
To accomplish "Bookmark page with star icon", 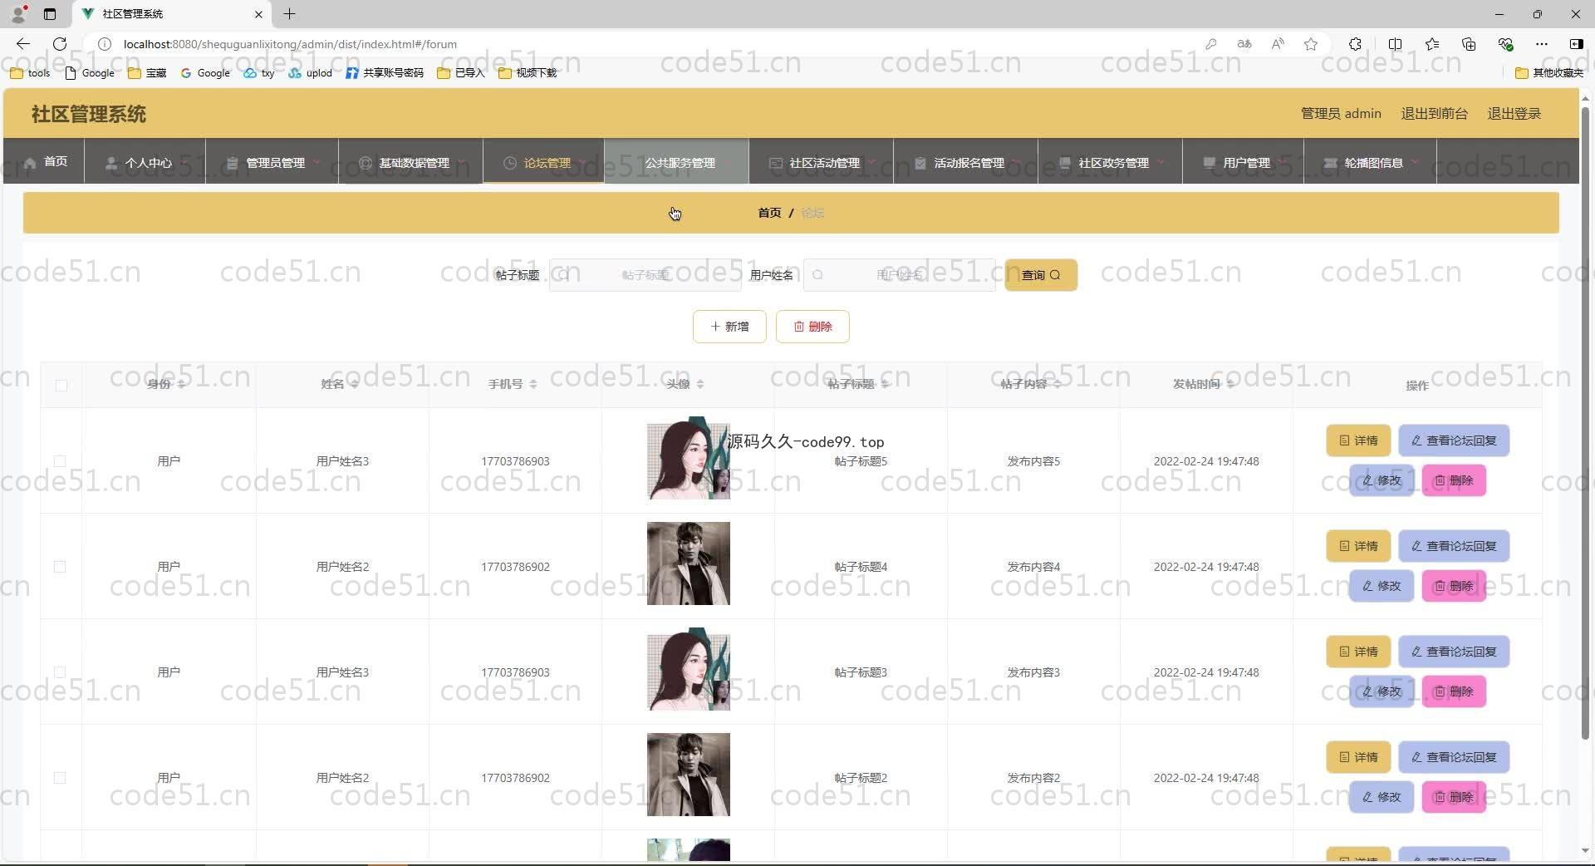I will (x=1311, y=44).
